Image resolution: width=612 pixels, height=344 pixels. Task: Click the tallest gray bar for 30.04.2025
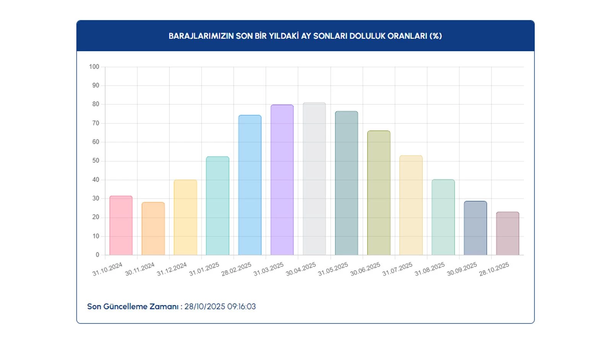314,178
